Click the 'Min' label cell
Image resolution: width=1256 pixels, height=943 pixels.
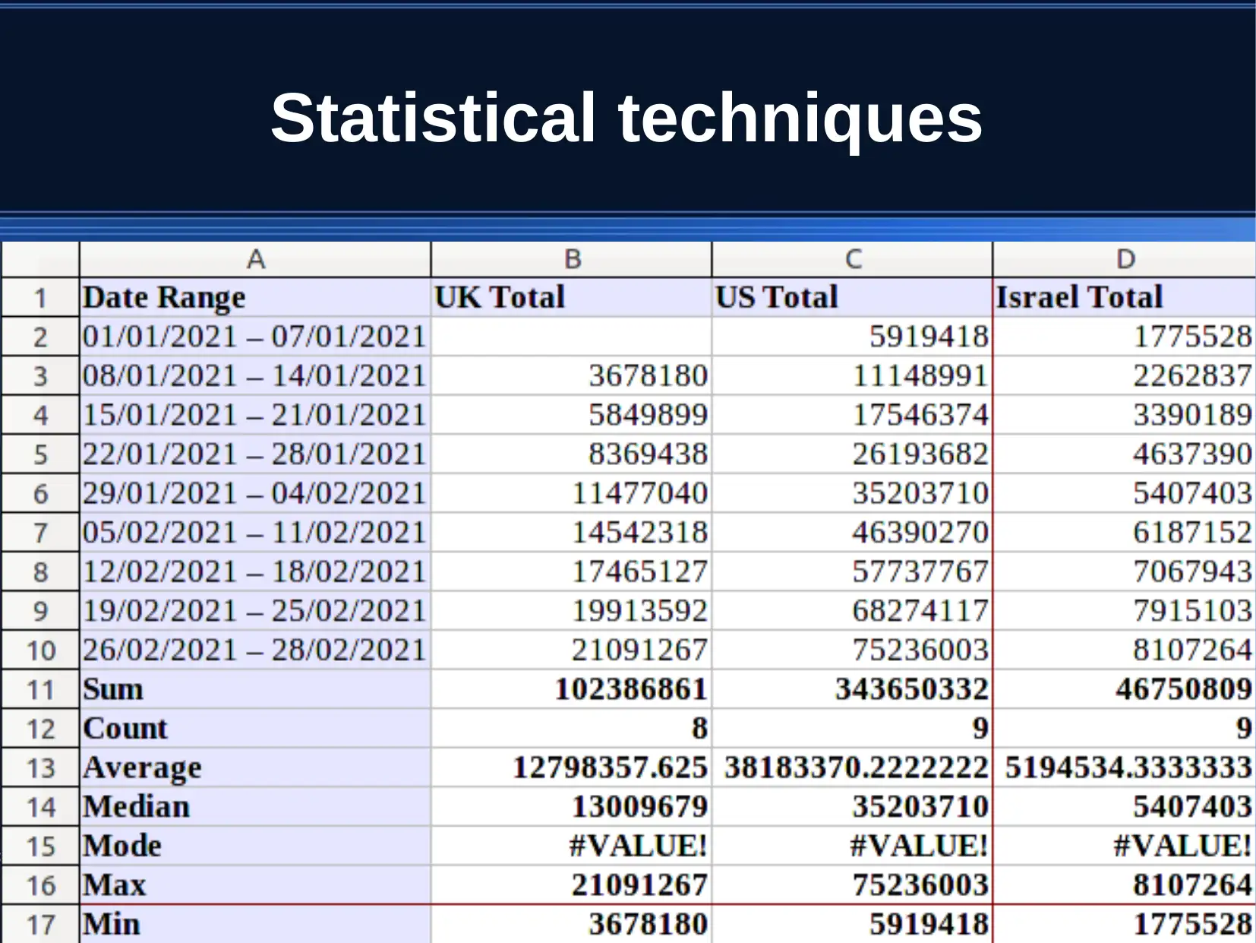tap(255, 925)
